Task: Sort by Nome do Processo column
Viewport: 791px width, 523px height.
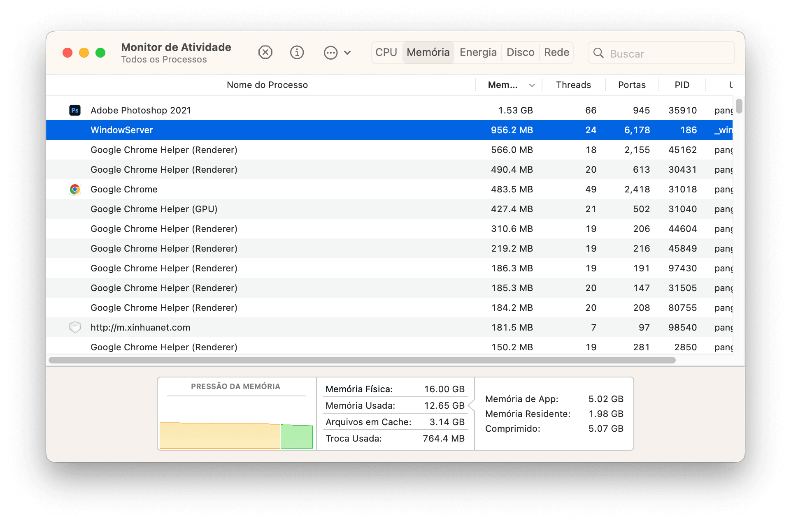Action: pos(268,85)
